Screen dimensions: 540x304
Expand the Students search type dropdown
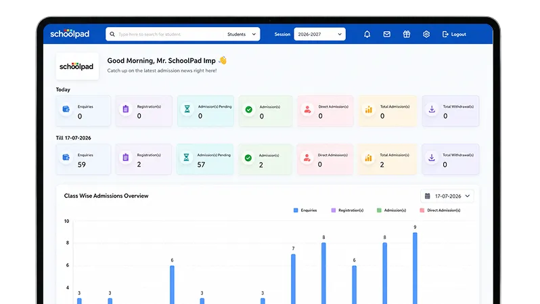point(242,34)
